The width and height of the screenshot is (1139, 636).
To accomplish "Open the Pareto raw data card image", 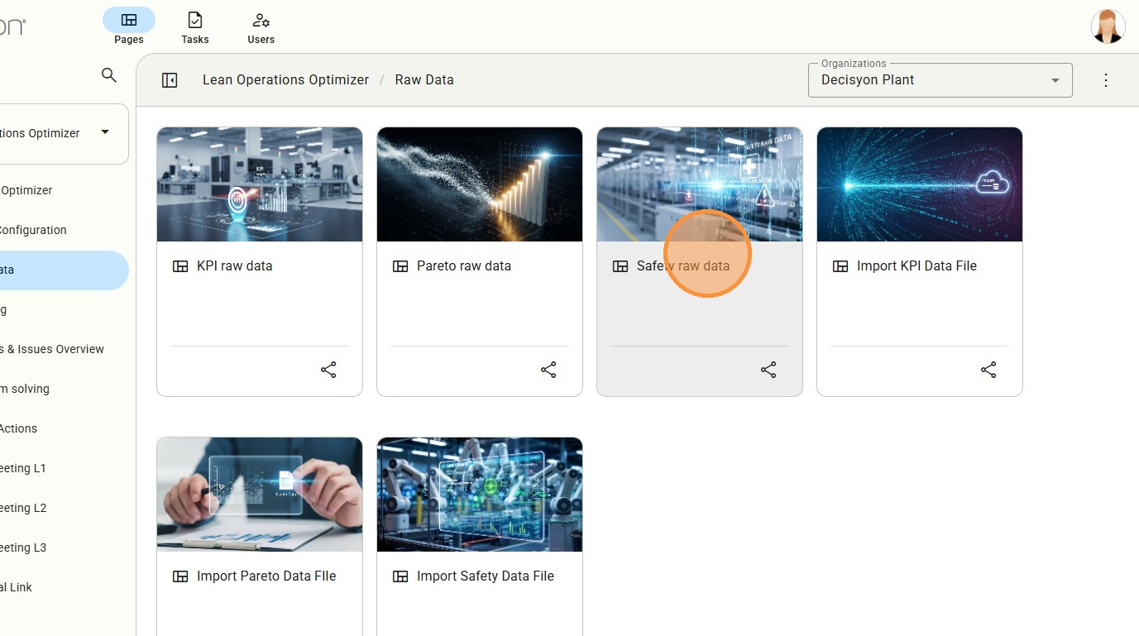I will pos(480,184).
